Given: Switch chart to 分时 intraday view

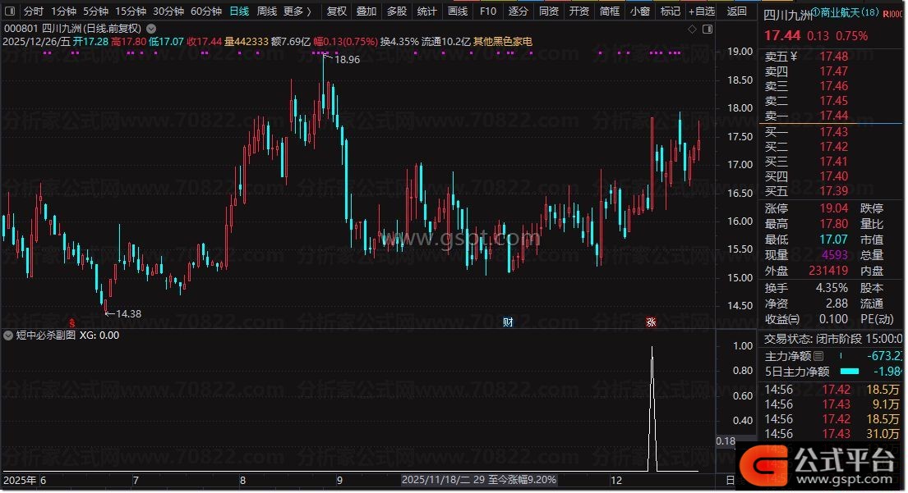Looking at the screenshot, I should click(x=33, y=11).
